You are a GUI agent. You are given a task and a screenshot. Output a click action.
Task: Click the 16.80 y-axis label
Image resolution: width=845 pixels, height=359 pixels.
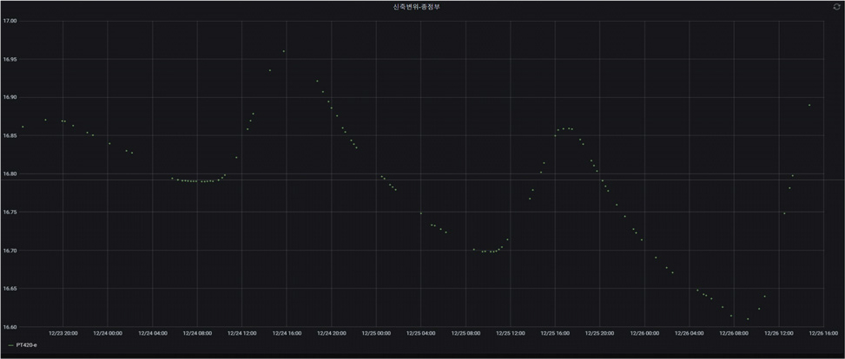pos(10,174)
